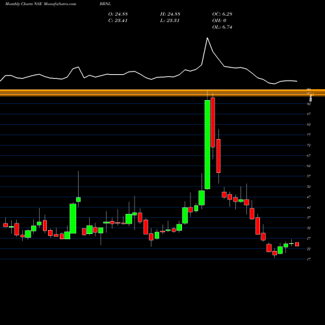The width and height of the screenshot is (325, 325).
Task: Click the low value 'L: 23.31'
Action: tap(170, 21)
